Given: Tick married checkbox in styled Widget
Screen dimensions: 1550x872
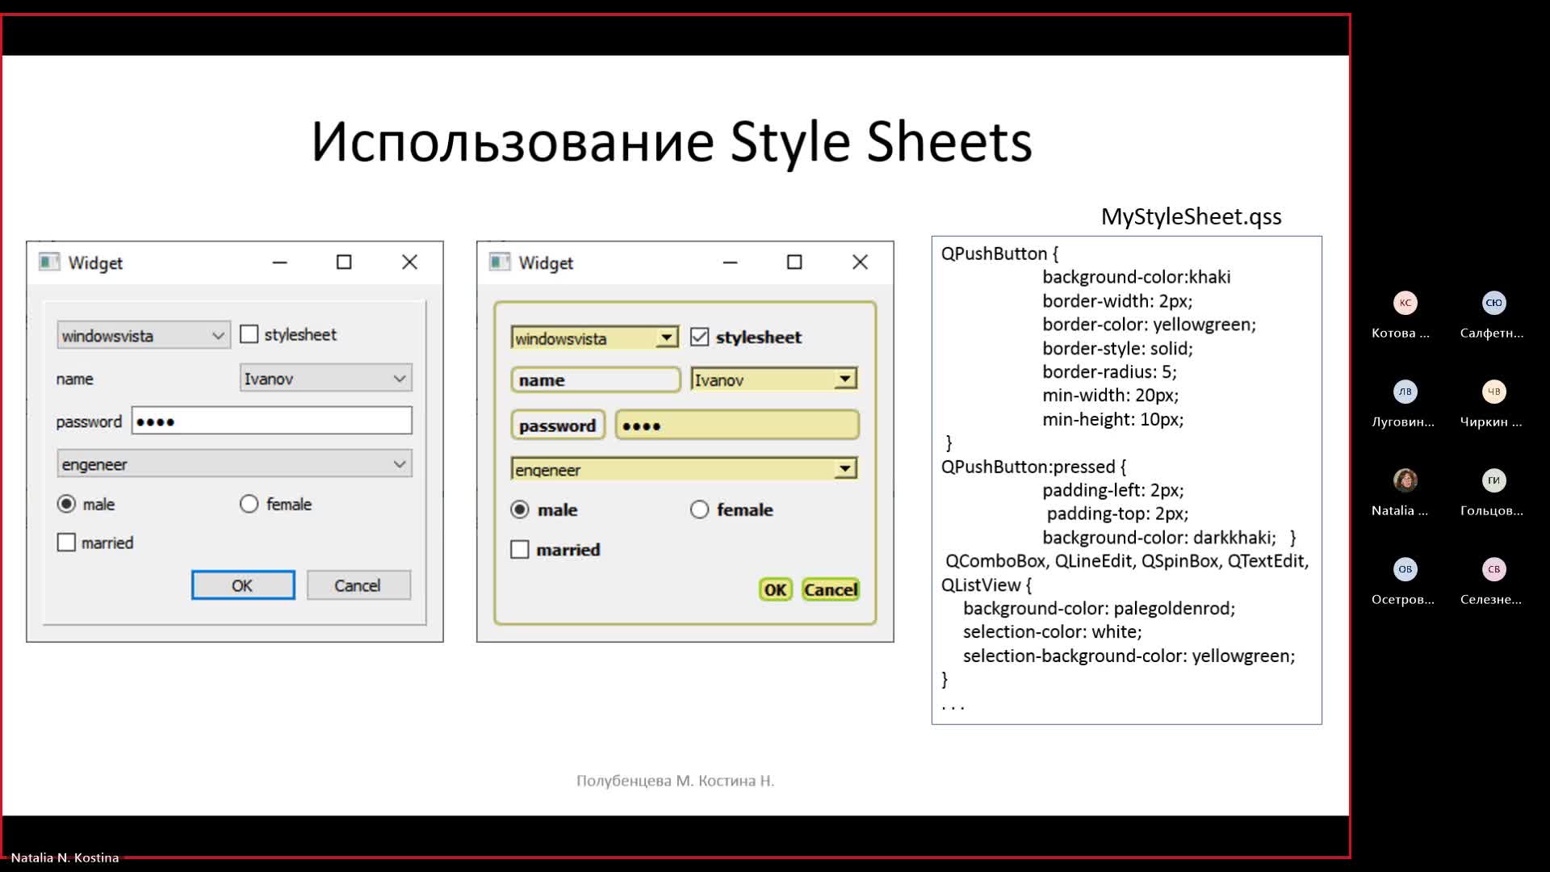Looking at the screenshot, I should pos(520,550).
